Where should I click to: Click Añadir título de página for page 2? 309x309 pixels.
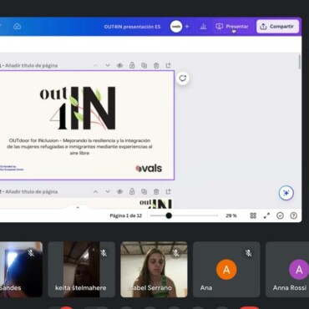32,191
